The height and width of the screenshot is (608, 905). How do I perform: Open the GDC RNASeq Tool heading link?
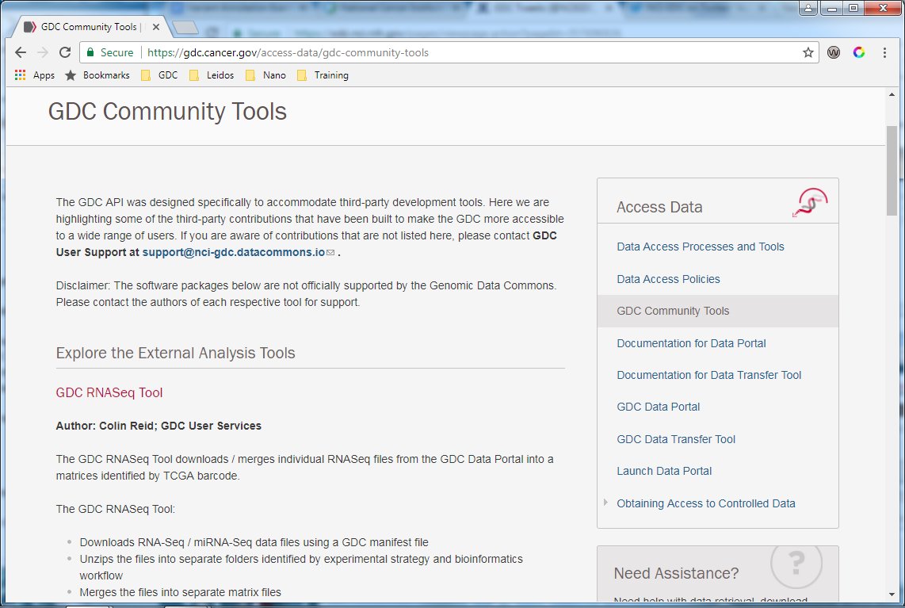coord(109,392)
